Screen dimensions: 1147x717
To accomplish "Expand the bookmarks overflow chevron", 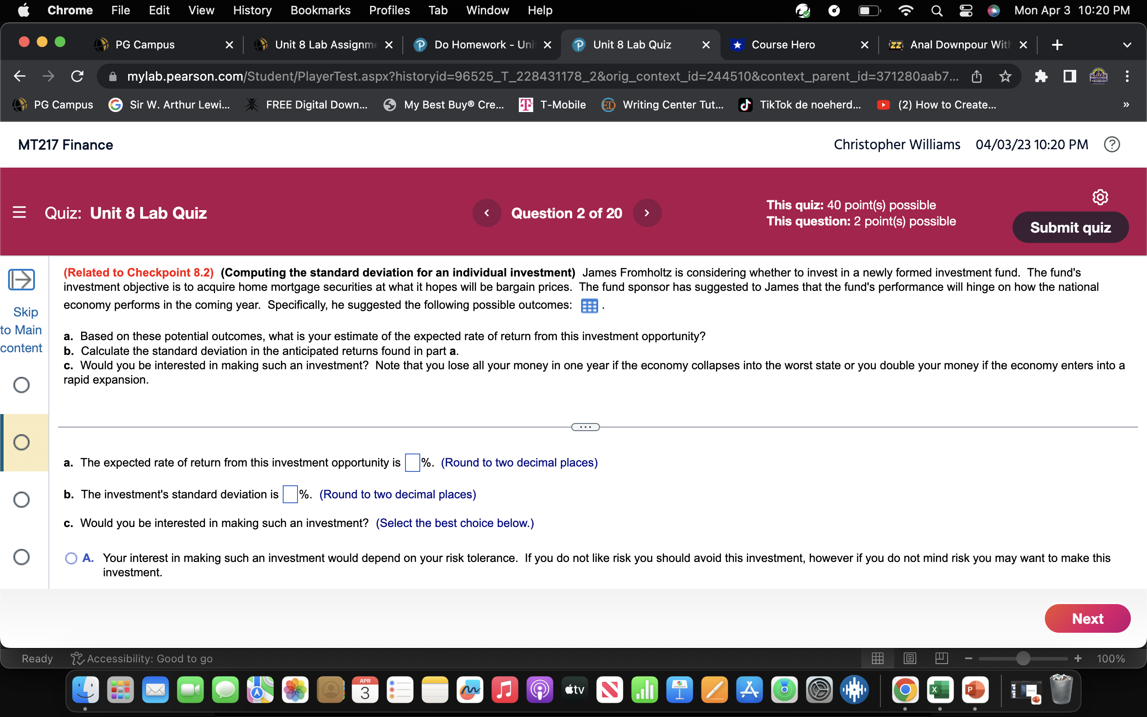I will pyautogui.click(x=1125, y=105).
